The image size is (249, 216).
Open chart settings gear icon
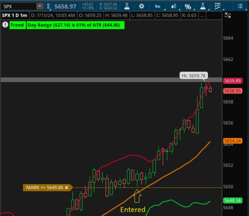point(142,6)
